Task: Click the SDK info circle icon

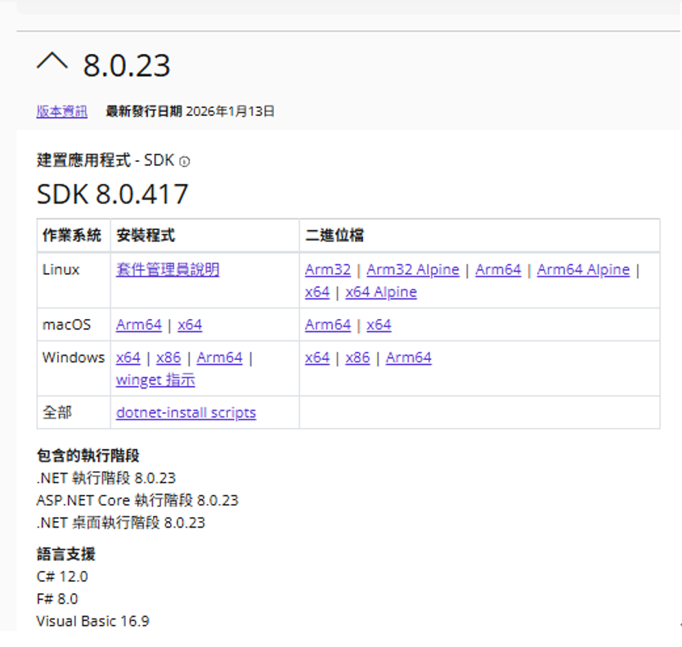Action: [x=185, y=162]
